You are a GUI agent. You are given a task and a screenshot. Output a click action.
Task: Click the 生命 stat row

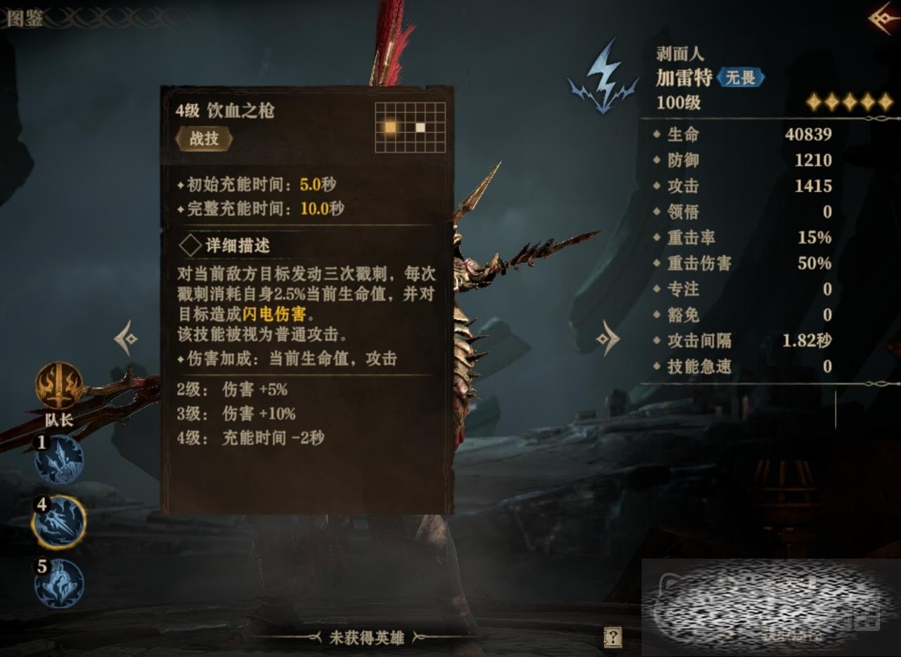point(742,134)
